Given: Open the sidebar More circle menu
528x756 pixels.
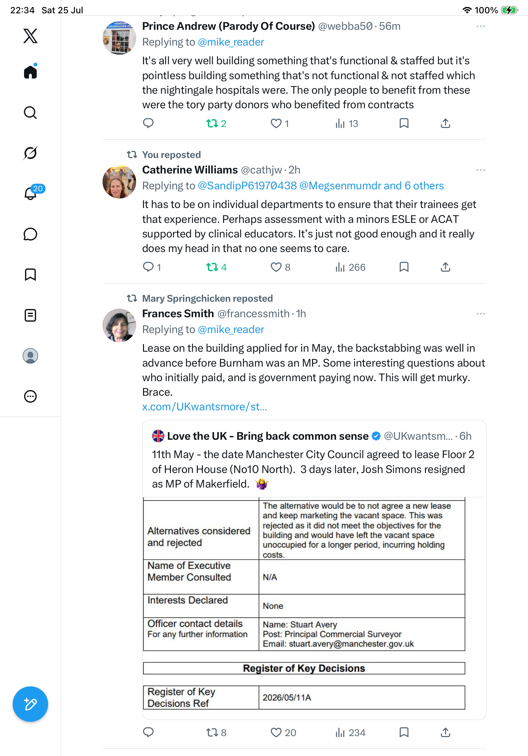Looking at the screenshot, I should coord(30,396).
